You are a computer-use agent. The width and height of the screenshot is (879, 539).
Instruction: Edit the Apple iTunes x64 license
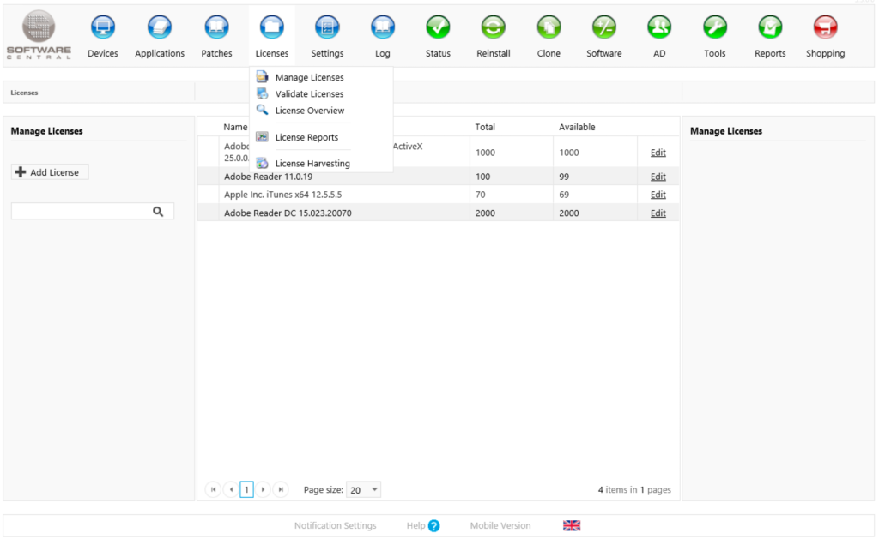[658, 195]
